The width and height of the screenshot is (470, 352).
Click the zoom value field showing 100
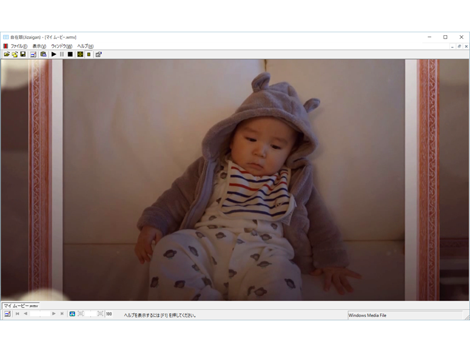point(109,314)
